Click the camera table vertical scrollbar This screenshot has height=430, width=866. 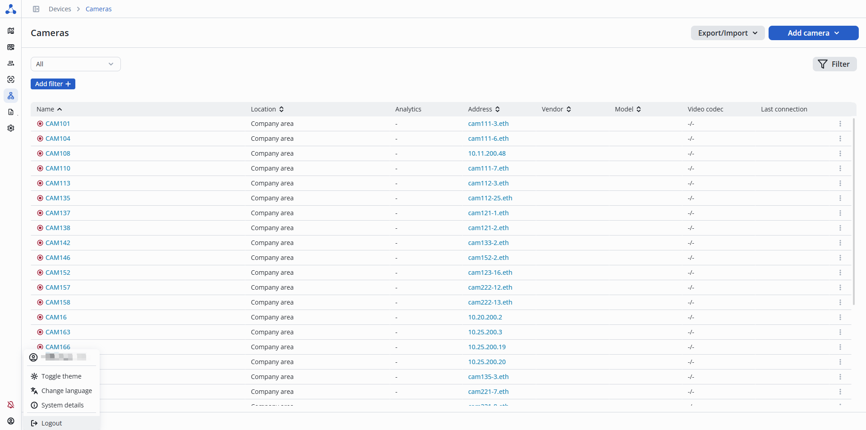coord(854,211)
